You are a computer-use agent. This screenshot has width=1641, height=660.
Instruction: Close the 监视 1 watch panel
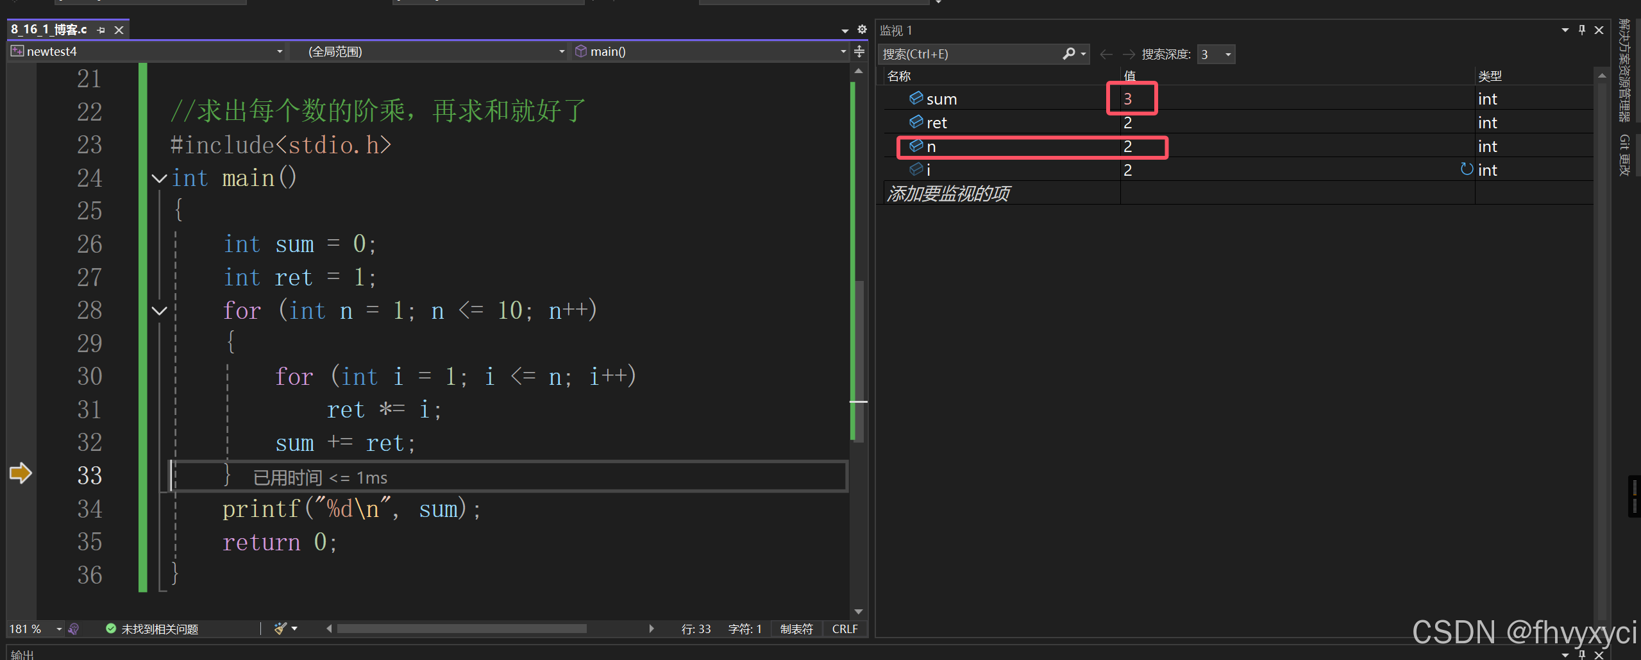(x=1599, y=30)
